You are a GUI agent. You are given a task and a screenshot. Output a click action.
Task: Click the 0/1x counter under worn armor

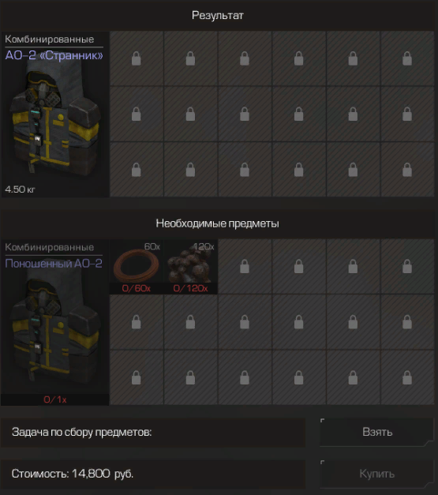point(55,399)
